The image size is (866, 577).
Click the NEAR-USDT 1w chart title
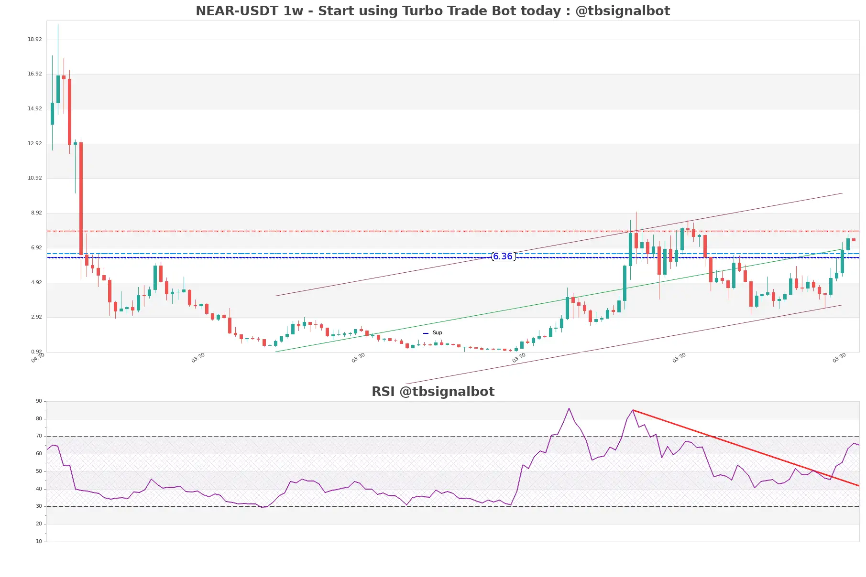(433, 11)
